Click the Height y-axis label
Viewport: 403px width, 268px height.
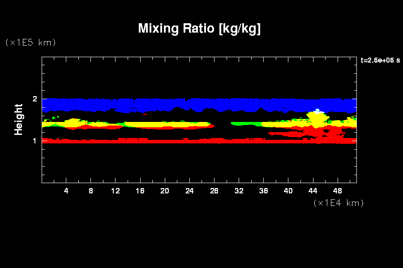19,119
